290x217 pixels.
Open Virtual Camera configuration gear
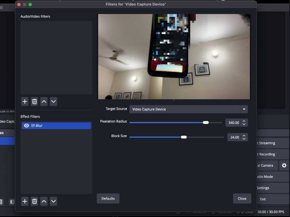tap(284, 165)
